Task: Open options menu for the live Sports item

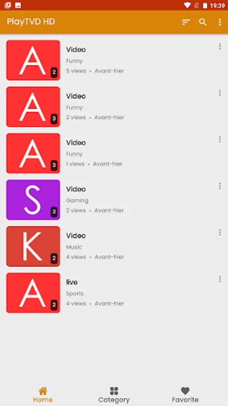Action: tap(220, 279)
